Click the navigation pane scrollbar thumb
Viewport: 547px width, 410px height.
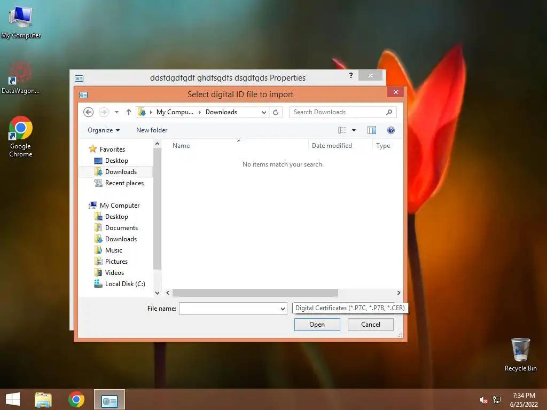coord(157,209)
